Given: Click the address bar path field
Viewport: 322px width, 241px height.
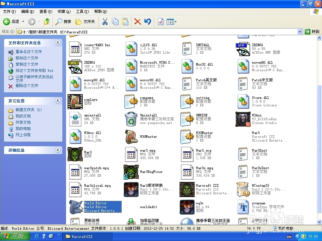Looking at the screenshot, I should pyautogui.click(x=157, y=32).
